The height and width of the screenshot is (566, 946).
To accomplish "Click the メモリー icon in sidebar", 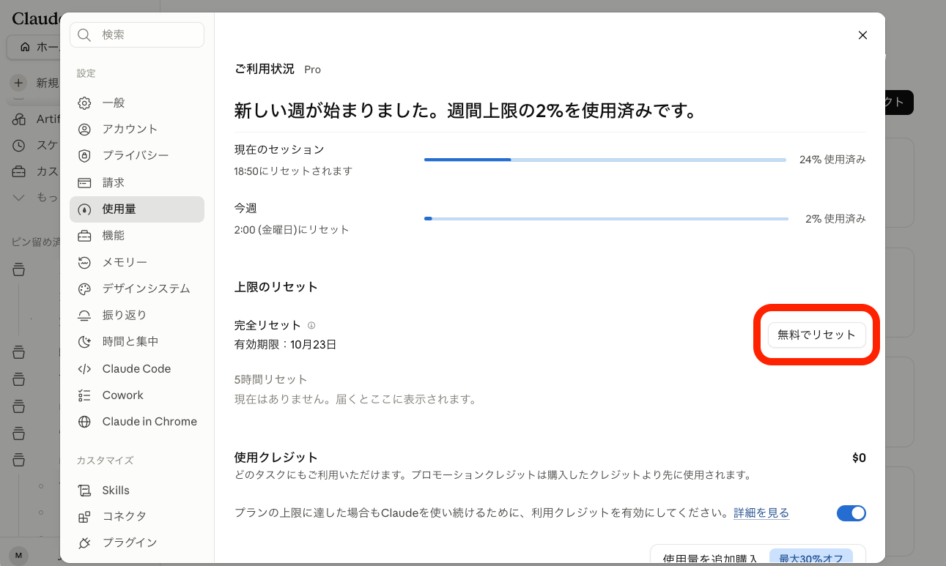I will click(84, 262).
